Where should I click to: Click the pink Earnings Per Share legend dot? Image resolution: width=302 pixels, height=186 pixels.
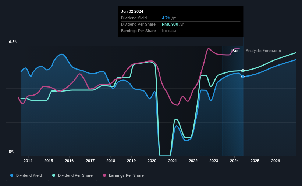tap(104, 175)
